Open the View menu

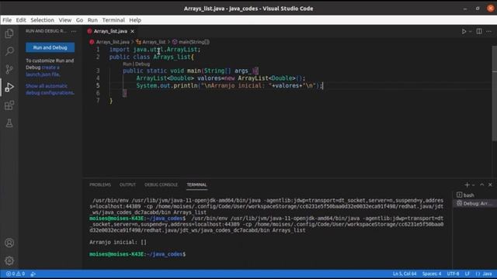64,20
